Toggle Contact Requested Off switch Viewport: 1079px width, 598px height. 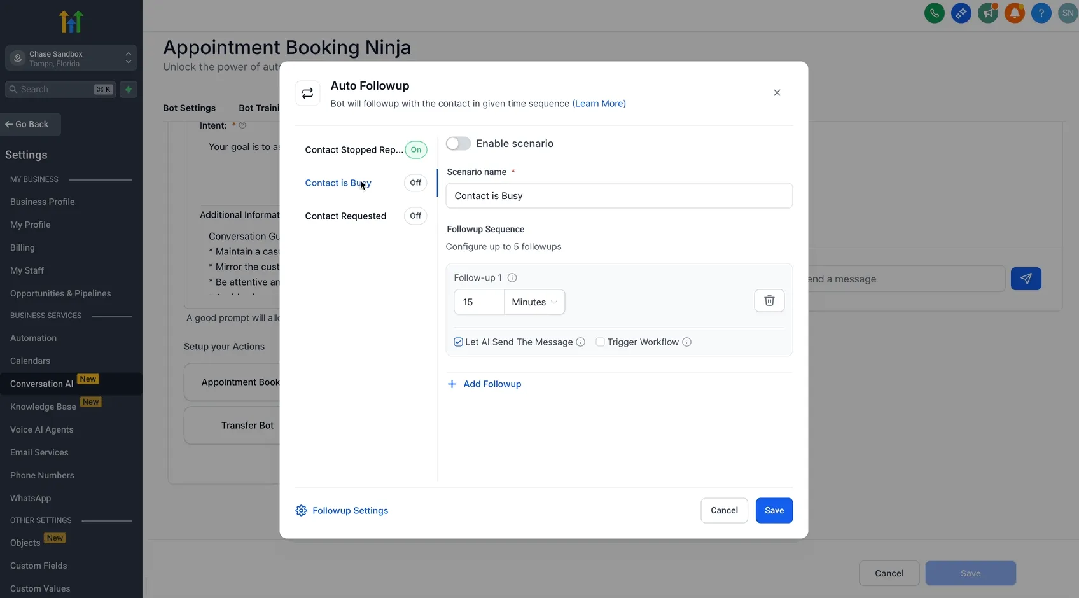pos(415,216)
